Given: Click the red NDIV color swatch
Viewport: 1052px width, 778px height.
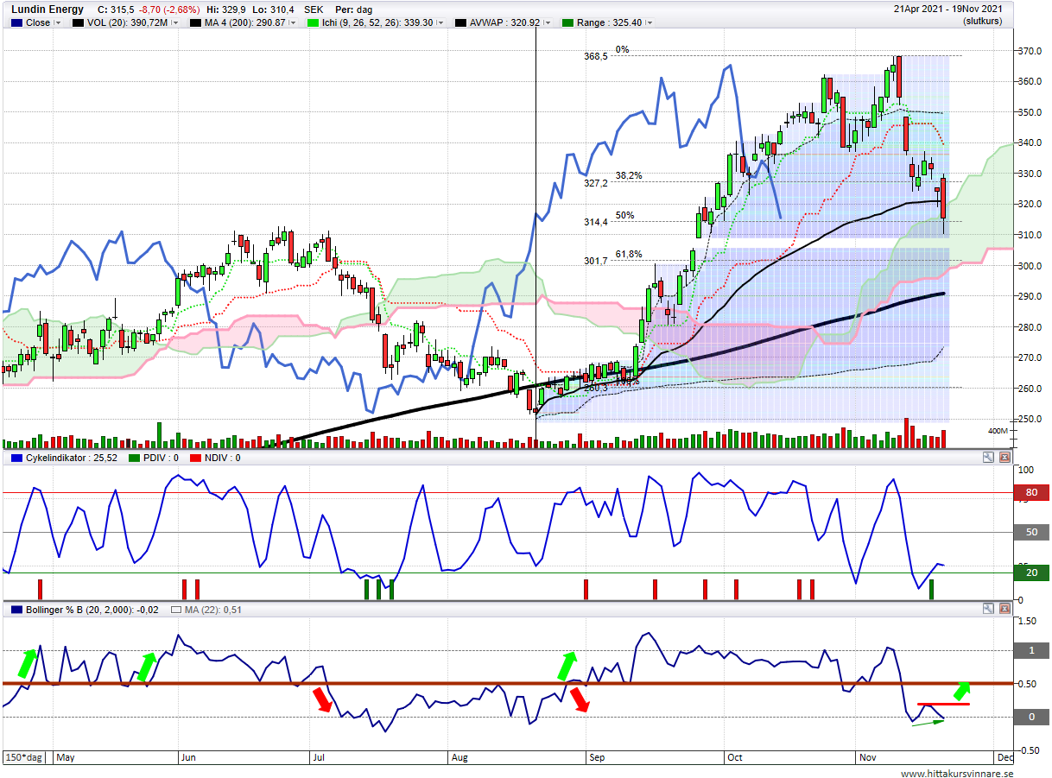Looking at the screenshot, I should 195,458.
